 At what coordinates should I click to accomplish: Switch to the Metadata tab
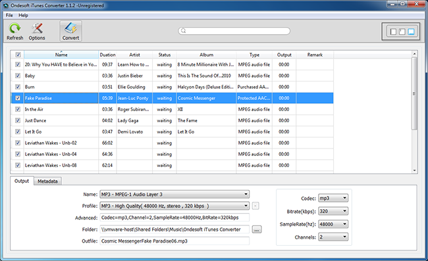pyautogui.click(x=47, y=181)
